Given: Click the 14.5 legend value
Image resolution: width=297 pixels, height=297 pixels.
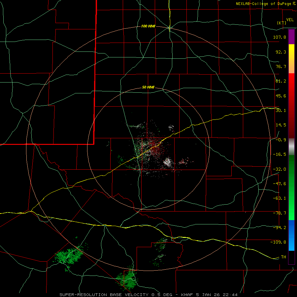Looking at the screenshot, I should (281, 125).
